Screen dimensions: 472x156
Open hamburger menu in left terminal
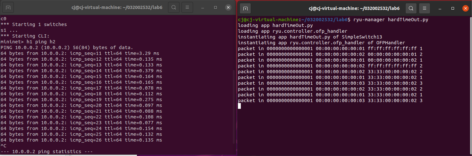(x=187, y=7)
